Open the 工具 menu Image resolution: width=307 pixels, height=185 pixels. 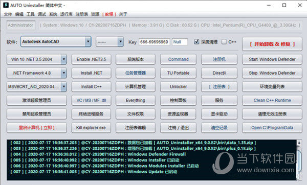pos(31,14)
